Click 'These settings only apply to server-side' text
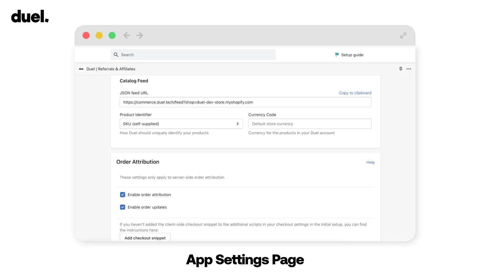Image resolution: width=490 pixels, height=275 pixels. [172, 178]
